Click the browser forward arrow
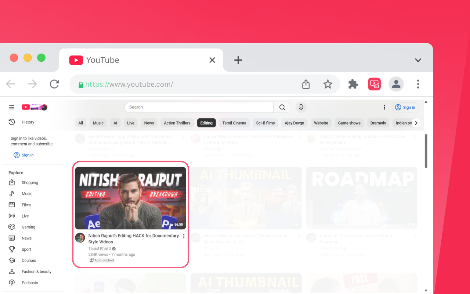Image resolution: width=470 pixels, height=294 pixels. 32,84
